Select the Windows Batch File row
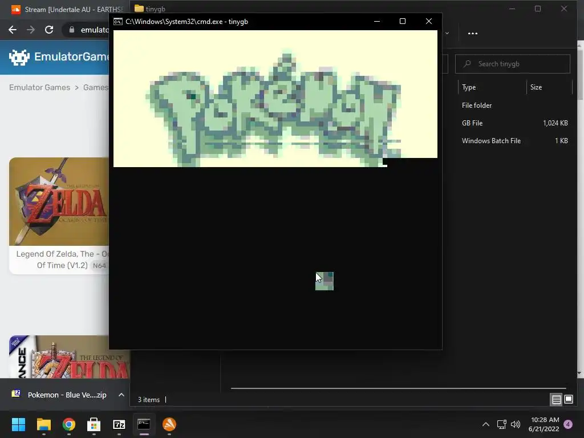This screenshot has width=584, height=438. coord(491,141)
